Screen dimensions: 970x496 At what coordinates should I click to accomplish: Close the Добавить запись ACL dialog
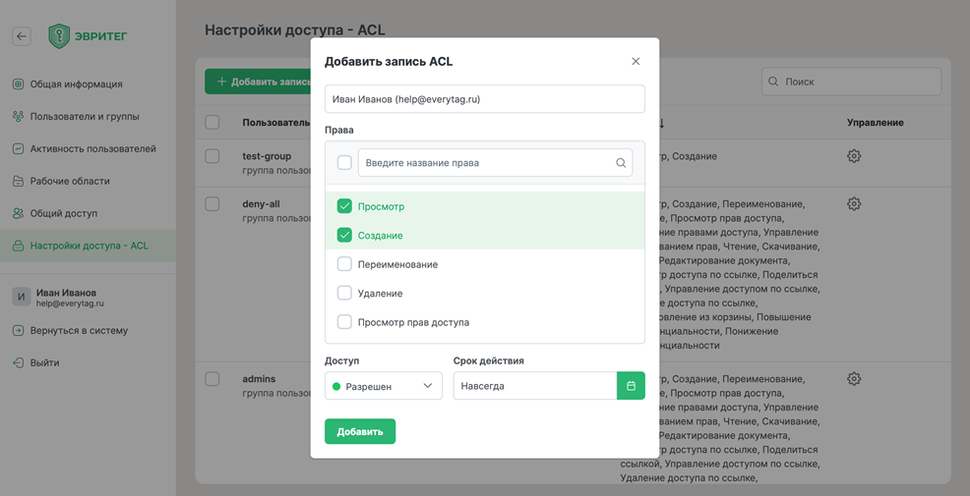tap(636, 62)
